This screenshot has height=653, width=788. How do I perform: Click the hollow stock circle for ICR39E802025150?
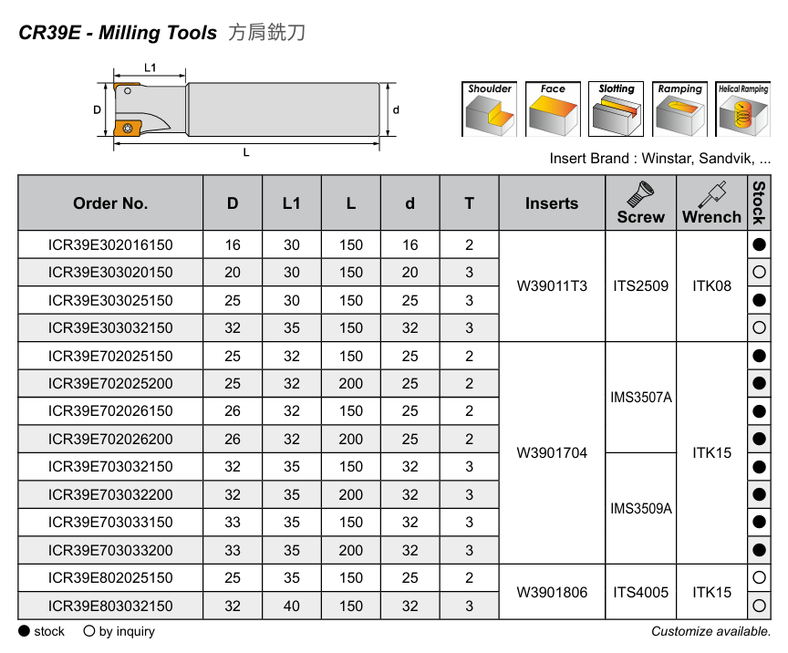click(759, 577)
